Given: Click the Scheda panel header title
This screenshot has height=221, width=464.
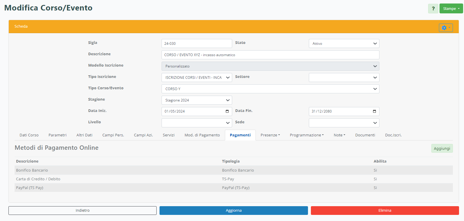Looking at the screenshot, I should [x=21, y=26].
